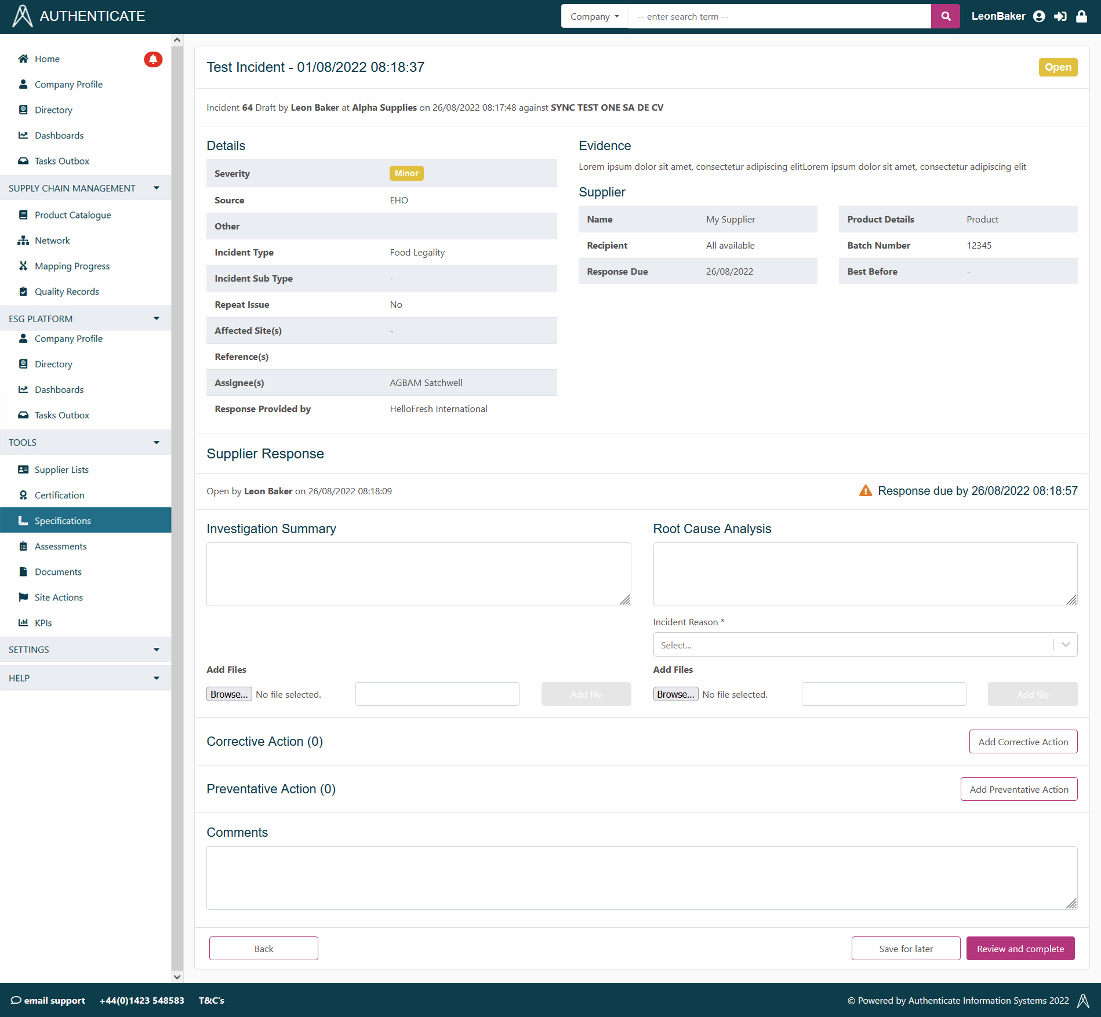Screen dimensions: 1101x1017
Task: Click the email support link in footer
Action: (x=49, y=1000)
